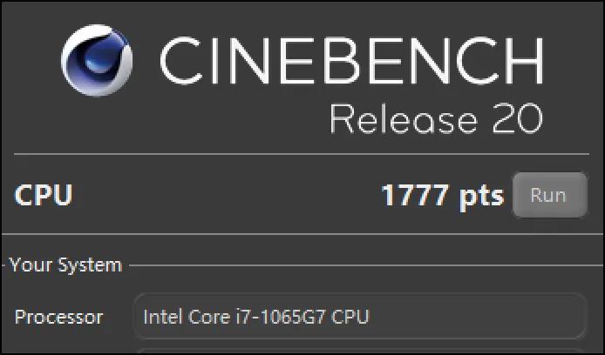
Task: Click the partially visible field below Processor
Action: pos(359,351)
